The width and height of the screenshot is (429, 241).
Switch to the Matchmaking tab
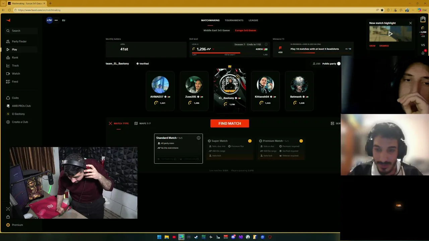pyautogui.click(x=210, y=20)
